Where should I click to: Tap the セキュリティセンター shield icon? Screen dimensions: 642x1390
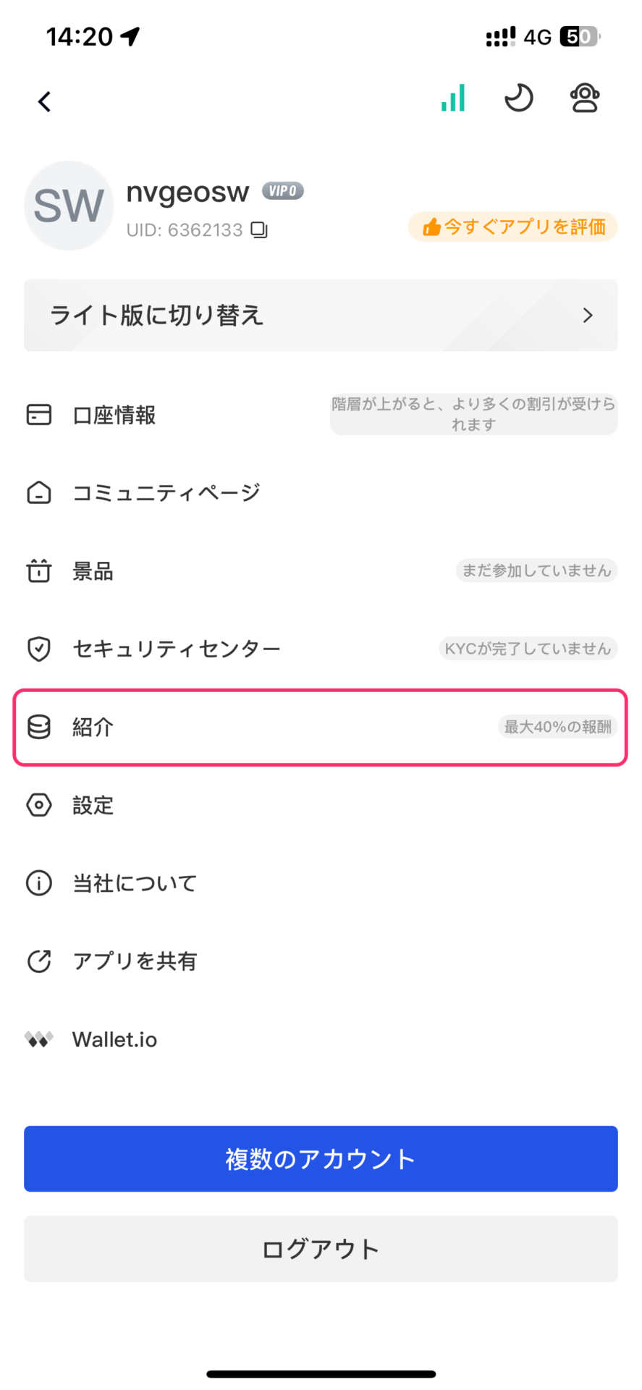[39, 649]
